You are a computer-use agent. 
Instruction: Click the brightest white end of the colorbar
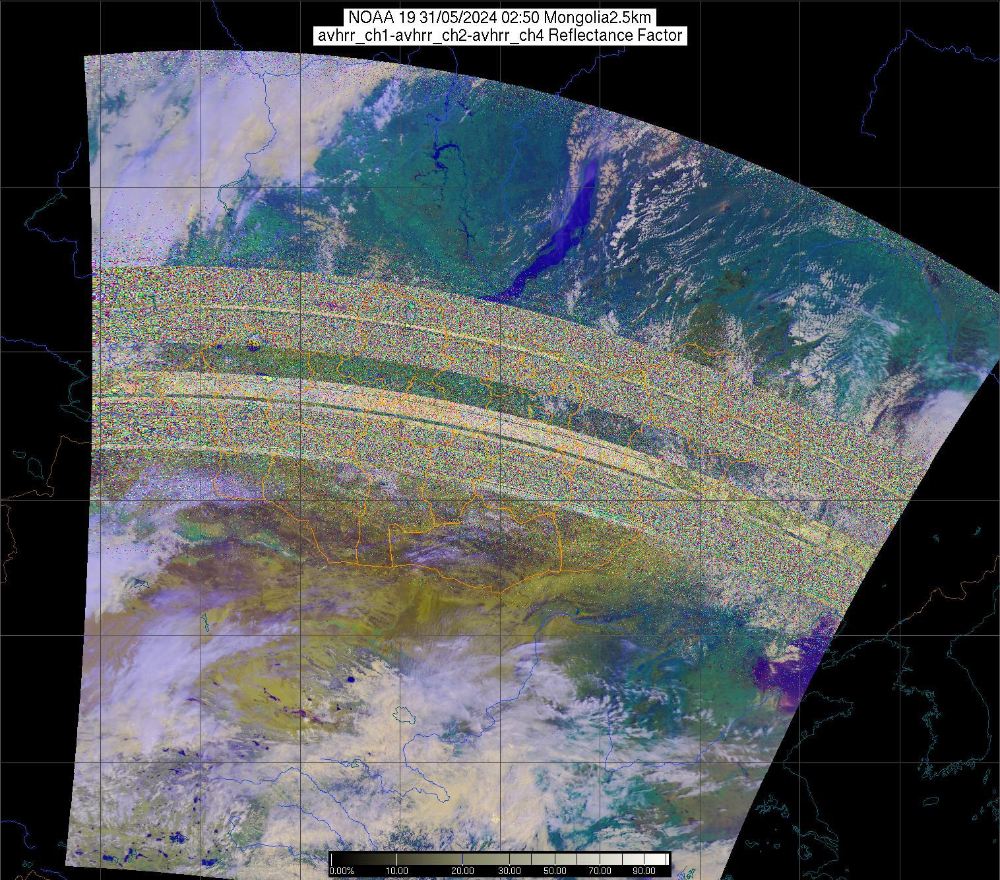click(663, 859)
